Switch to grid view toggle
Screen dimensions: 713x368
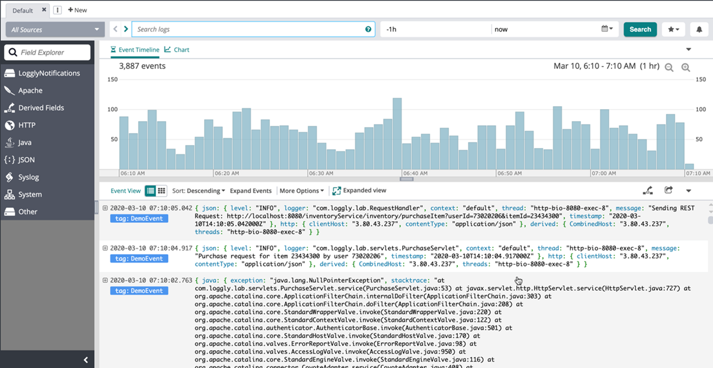click(x=161, y=191)
